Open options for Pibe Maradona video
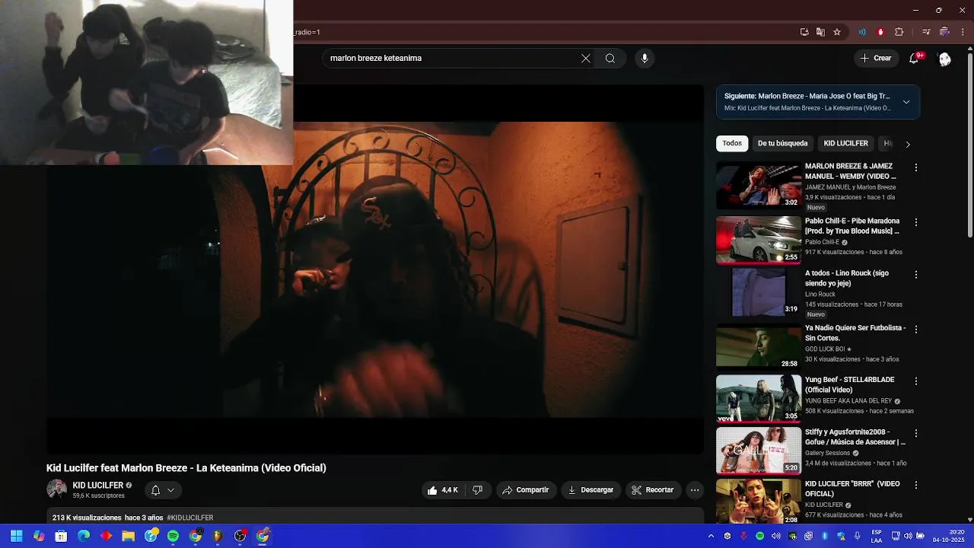Image resolution: width=974 pixels, height=548 pixels. pyautogui.click(x=916, y=222)
